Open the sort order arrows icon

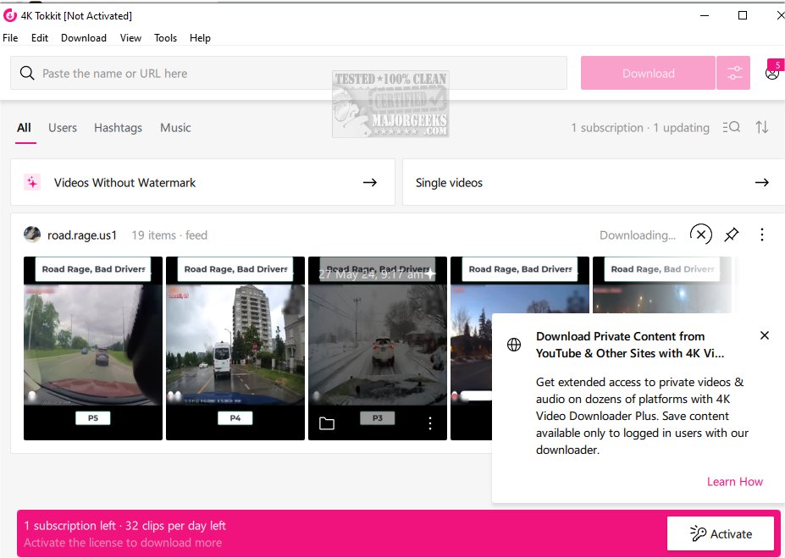click(x=762, y=127)
